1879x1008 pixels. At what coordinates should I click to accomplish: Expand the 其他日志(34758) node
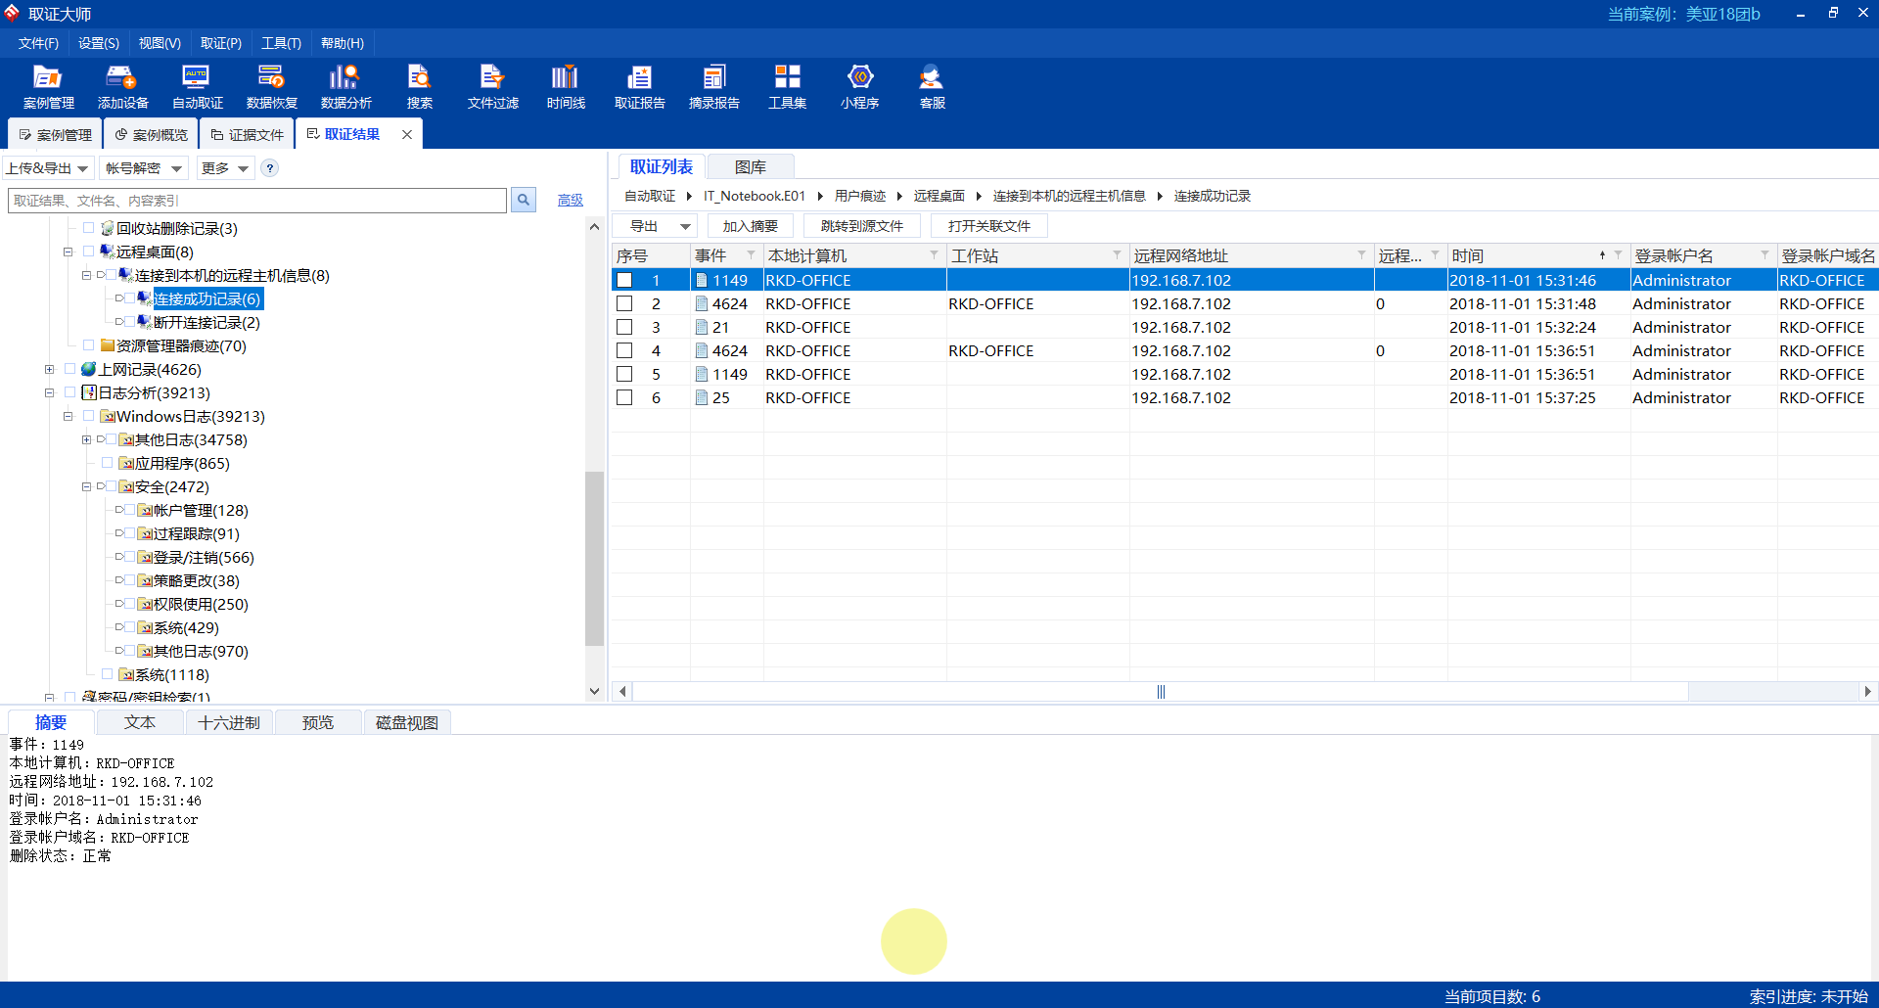86,439
